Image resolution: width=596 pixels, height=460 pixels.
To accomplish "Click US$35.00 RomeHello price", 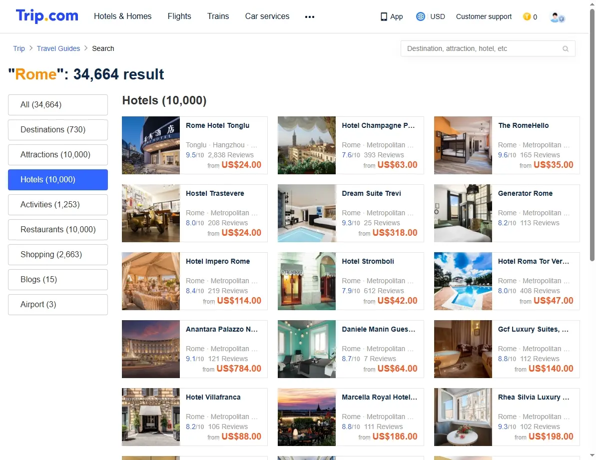I will coord(554,164).
